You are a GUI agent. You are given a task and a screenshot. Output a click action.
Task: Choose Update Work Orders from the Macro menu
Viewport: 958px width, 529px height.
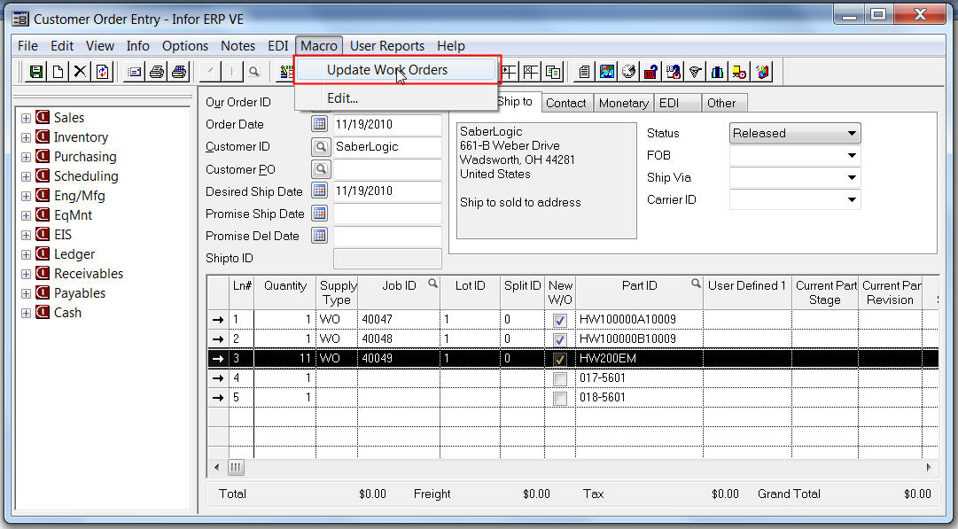(x=397, y=70)
